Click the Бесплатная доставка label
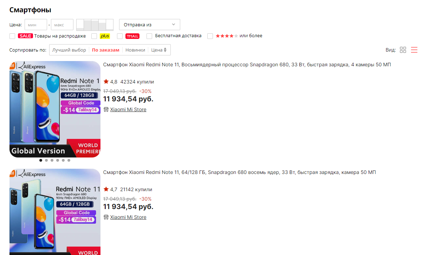The width and height of the screenshot is (436, 255). coord(178,36)
